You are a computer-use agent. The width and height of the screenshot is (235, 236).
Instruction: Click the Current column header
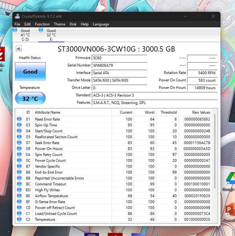123,112
